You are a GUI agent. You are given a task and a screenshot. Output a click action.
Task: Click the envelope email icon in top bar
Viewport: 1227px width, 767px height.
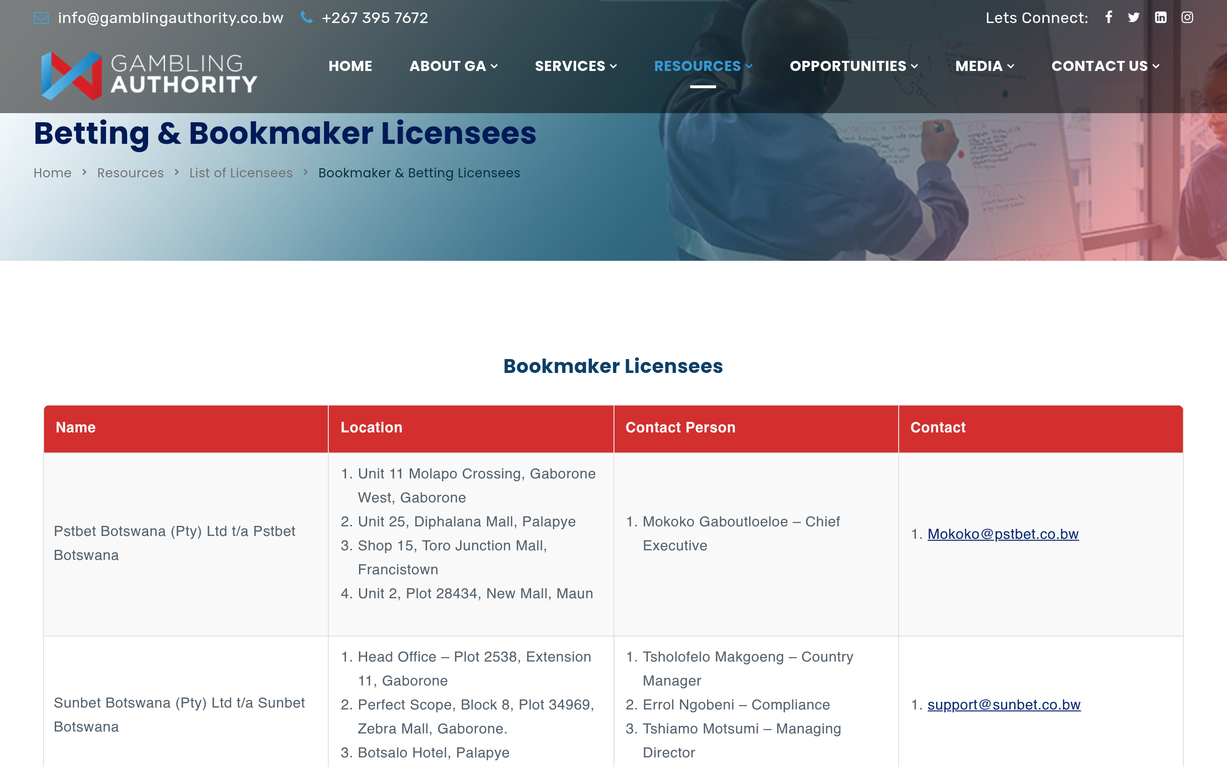pos(41,18)
